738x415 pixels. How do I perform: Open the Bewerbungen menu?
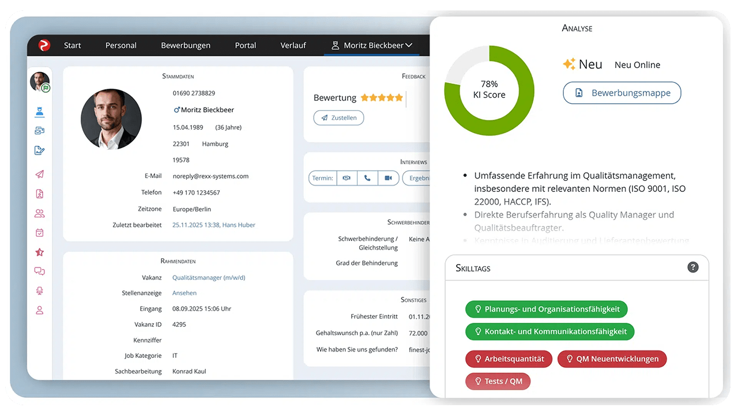coord(186,46)
